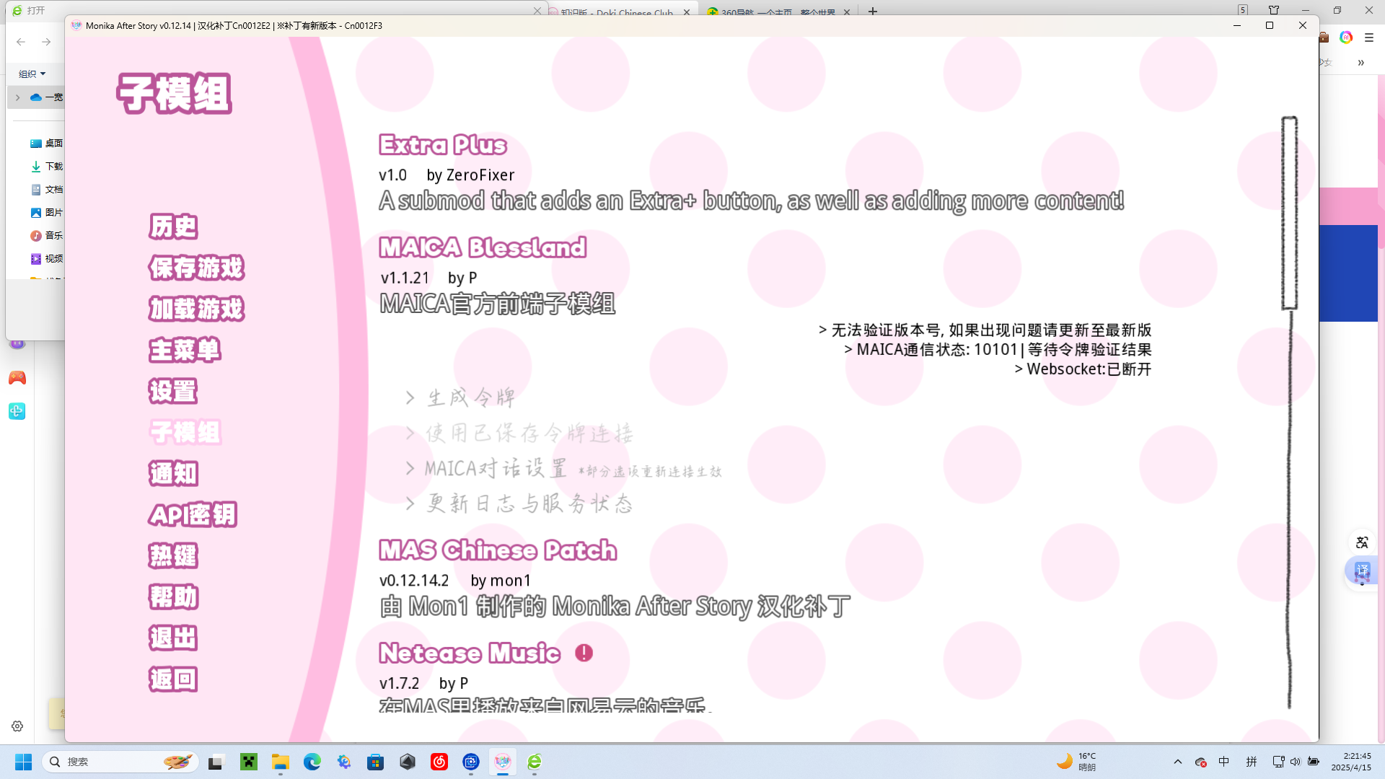Select 图片 in the file dialog sidebar
The width and height of the screenshot is (1385, 779).
47,213
